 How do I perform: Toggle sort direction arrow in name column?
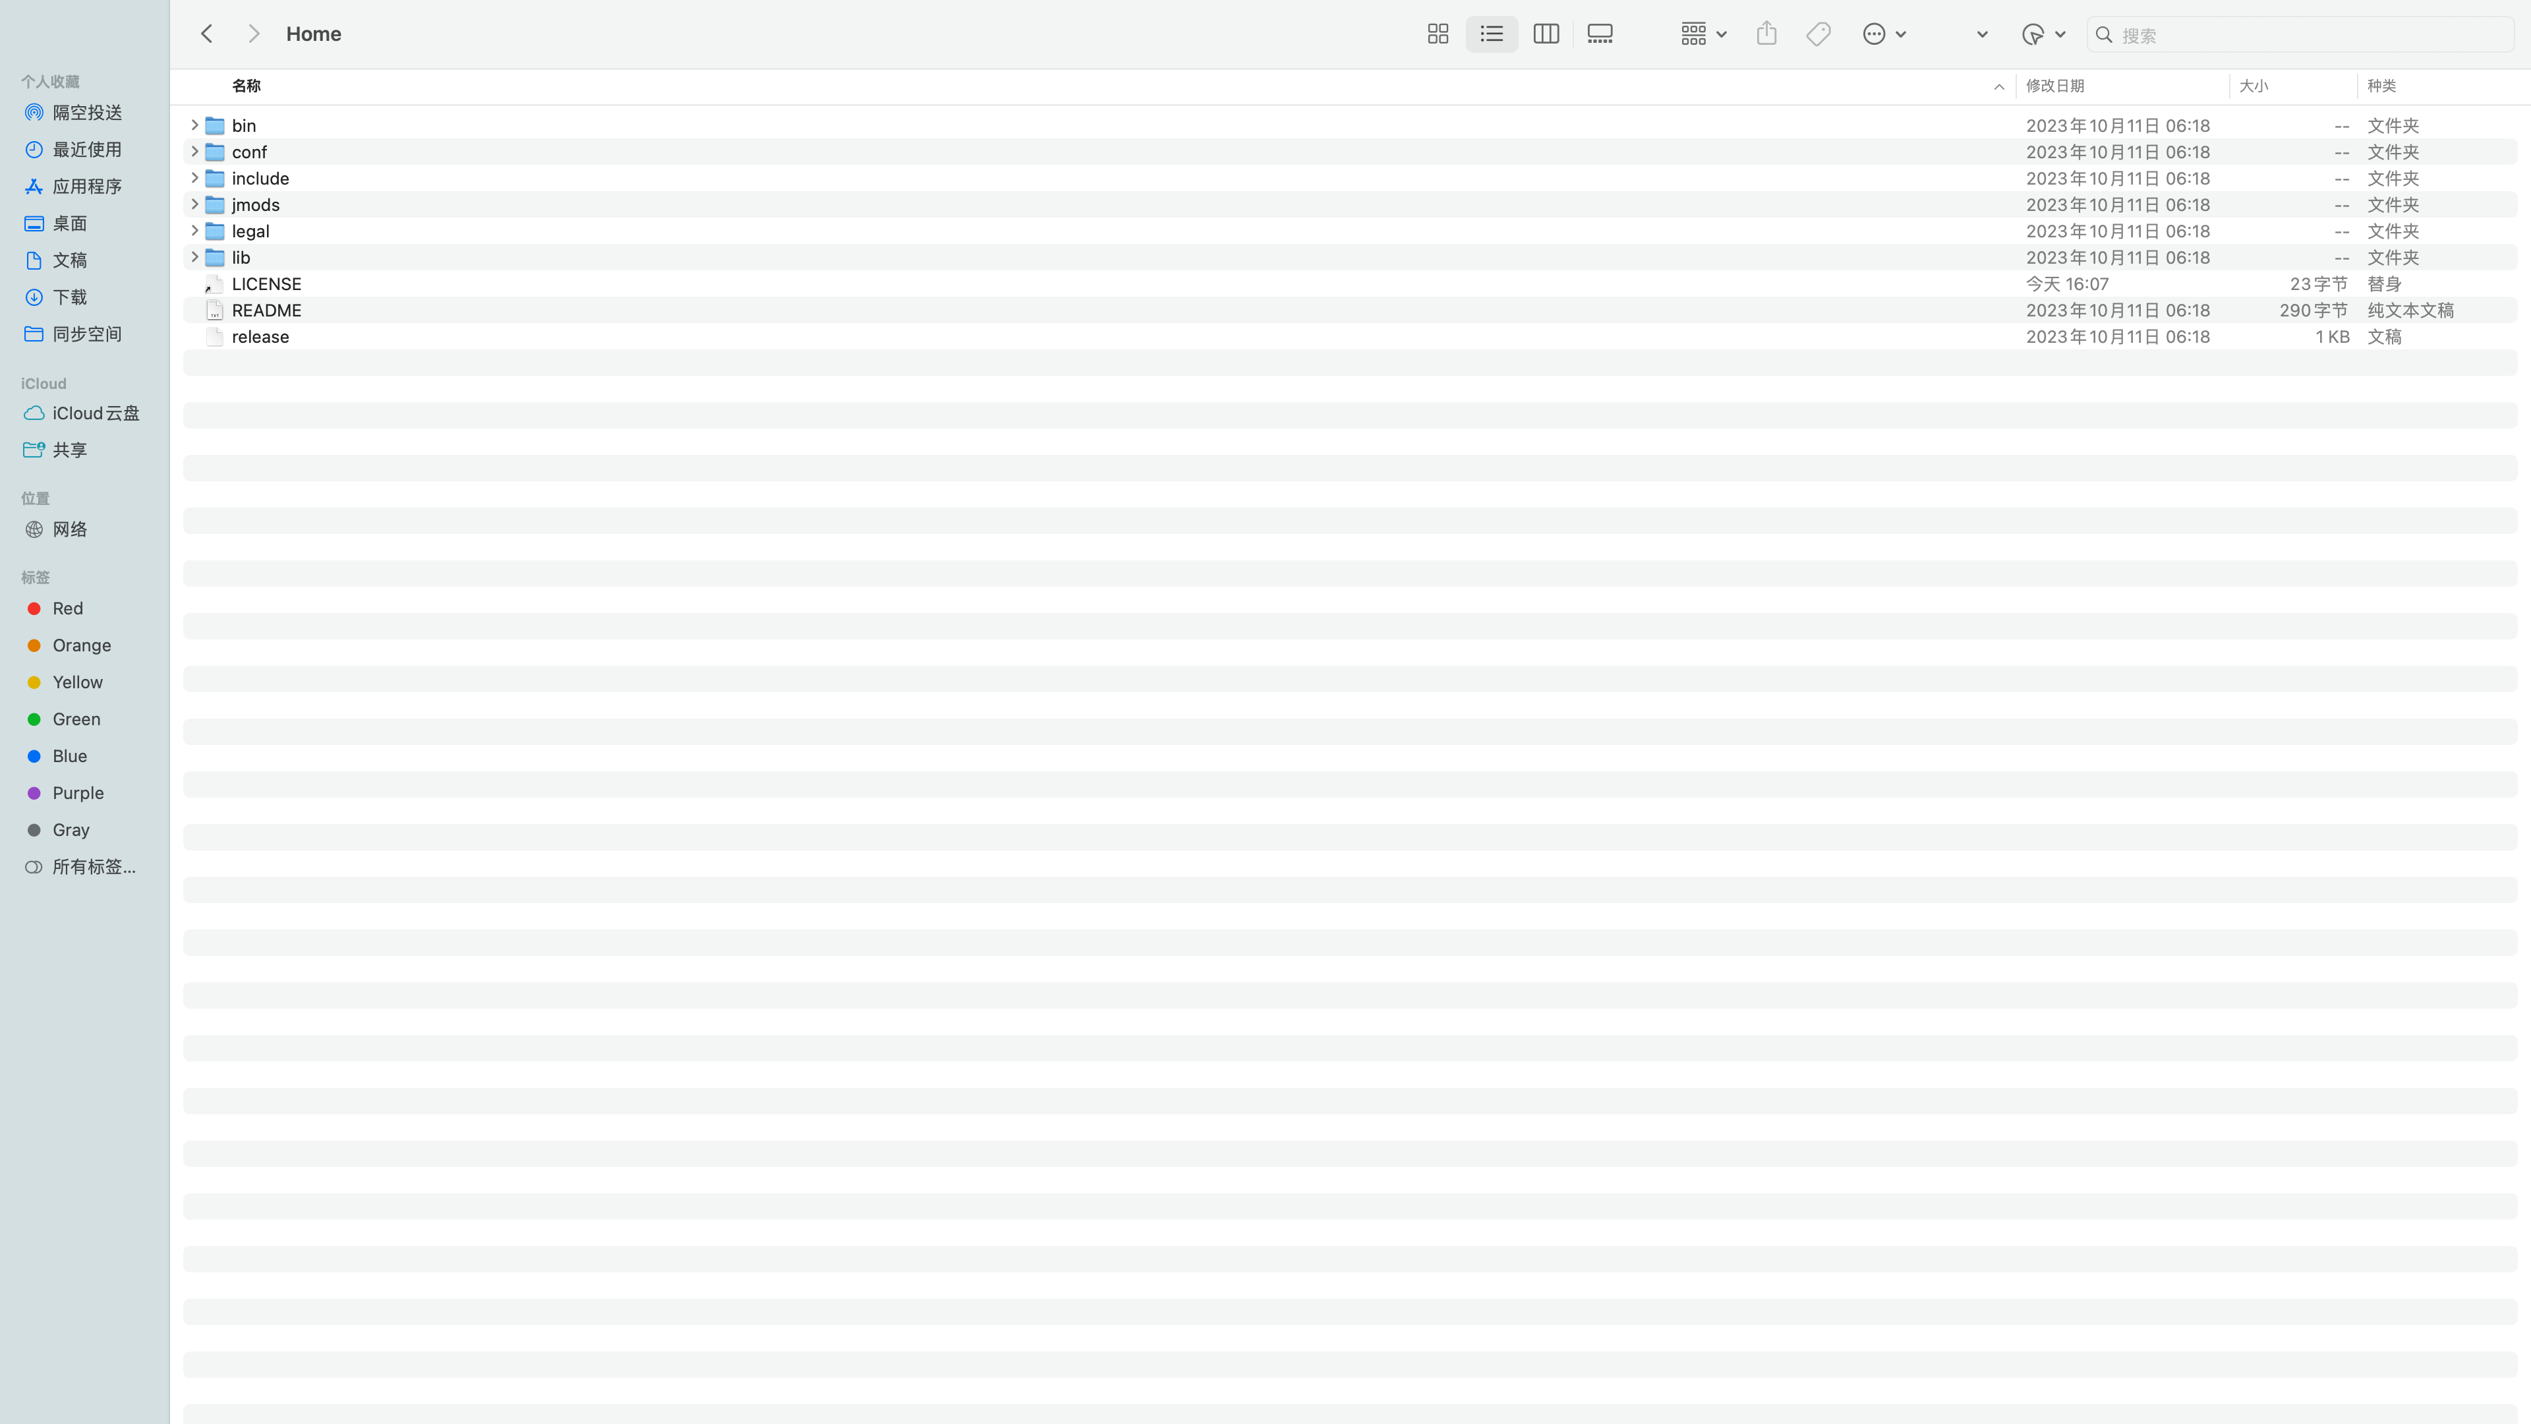[x=1998, y=86]
